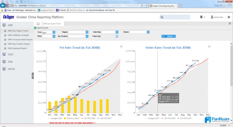Open the Sales Rep dropdown
This screenshot has width=233, height=127.
[x=117, y=32]
